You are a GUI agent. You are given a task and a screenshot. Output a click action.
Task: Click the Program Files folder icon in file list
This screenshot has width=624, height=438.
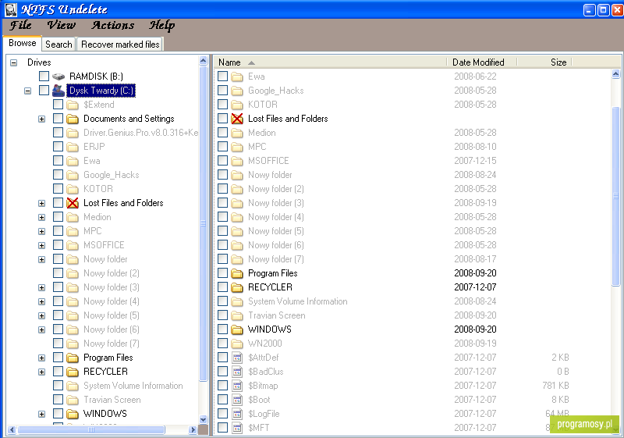click(x=237, y=273)
